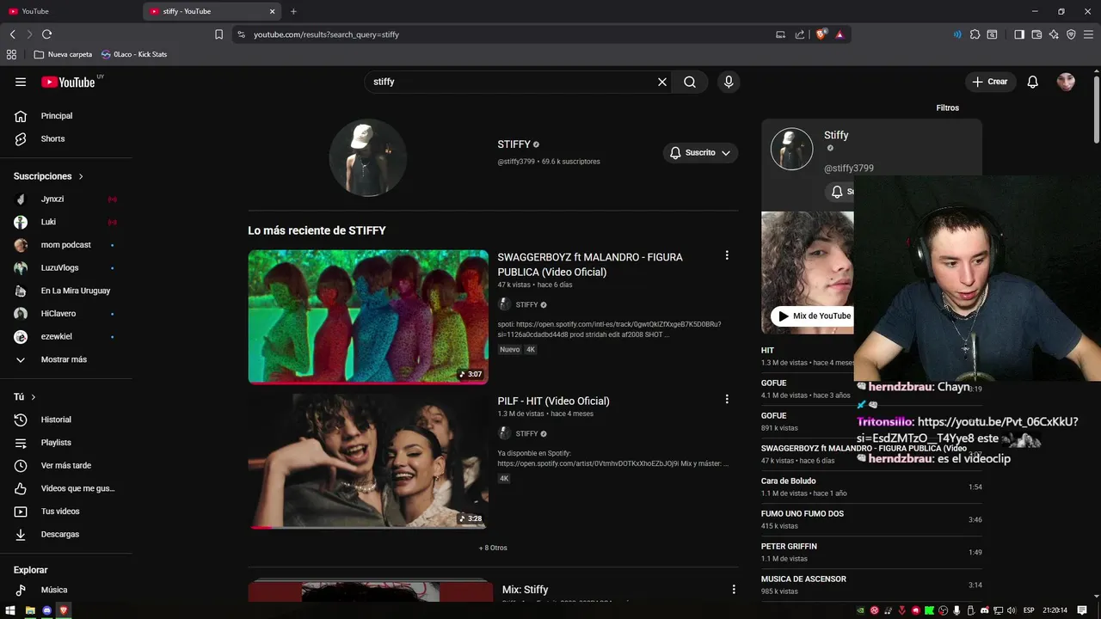The height and width of the screenshot is (619, 1101).
Task: Click the STIFFY channel avatar
Action: click(x=368, y=157)
